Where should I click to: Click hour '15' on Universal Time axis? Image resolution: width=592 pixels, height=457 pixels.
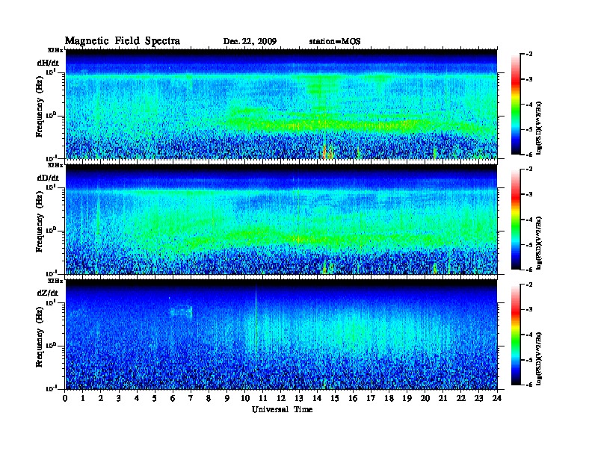click(x=335, y=399)
